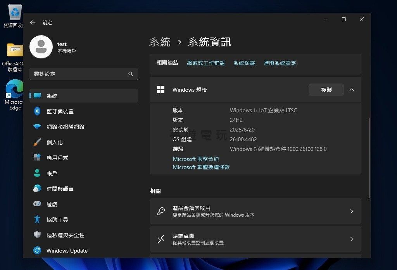Click the 複製 copy button
397x270 pixels.
tap(326, 90)
